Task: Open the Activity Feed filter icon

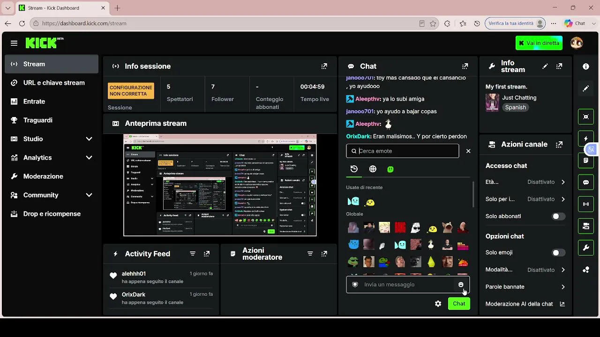Action: (x=193, y=254)
